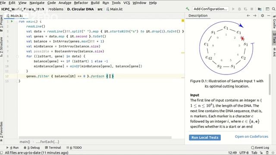Click the D. Circular DNA breadcrumb

pos(81,9)
